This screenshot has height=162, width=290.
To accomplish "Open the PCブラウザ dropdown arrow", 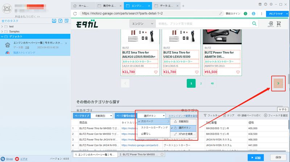I will [x=287, y=14].
